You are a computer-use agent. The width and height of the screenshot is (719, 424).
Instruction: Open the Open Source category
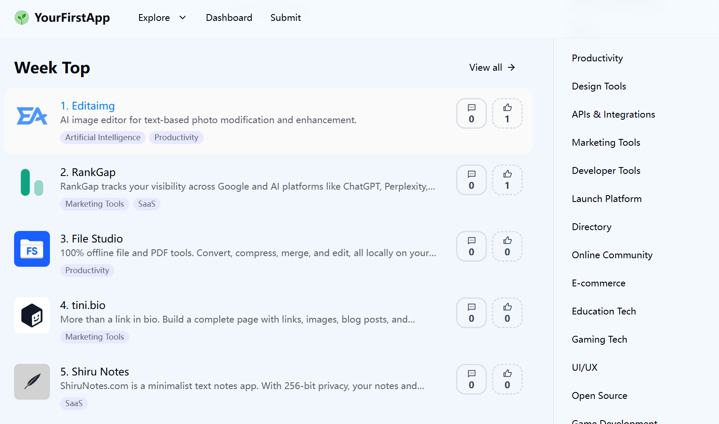pos(600,396)
